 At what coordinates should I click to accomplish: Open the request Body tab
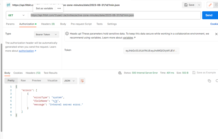(63, 24)
